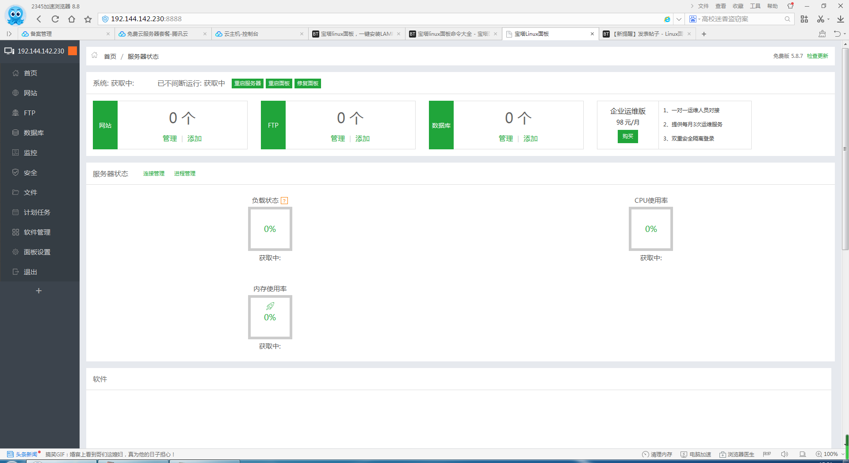Click the IE compatibility mode icon
Image resolution: width=849 pixels, height=463 pixels.
[x=667, y=19]
